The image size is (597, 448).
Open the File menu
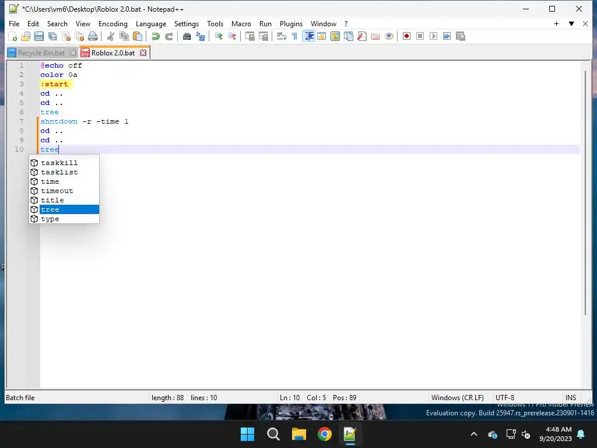(14, 23)
